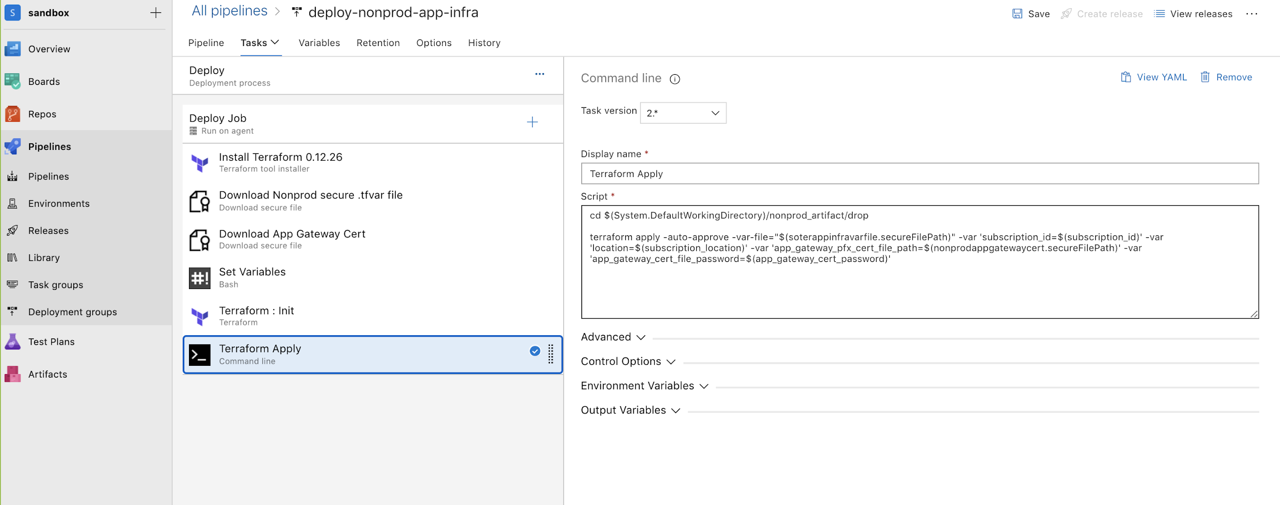Click the Terraform Apply drag handle

point(551,354)
